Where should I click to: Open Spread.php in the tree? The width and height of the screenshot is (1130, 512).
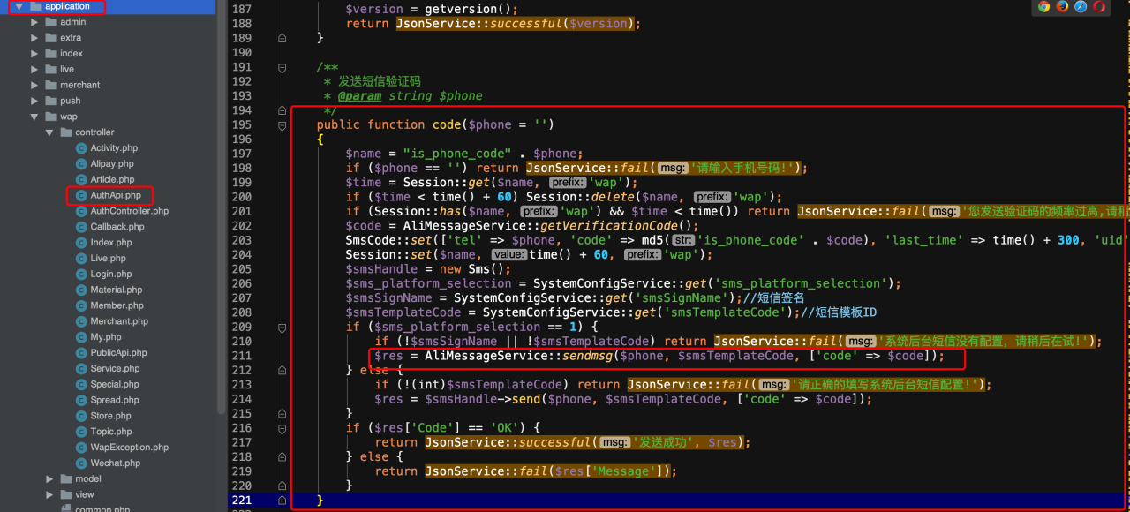(115, 400)
